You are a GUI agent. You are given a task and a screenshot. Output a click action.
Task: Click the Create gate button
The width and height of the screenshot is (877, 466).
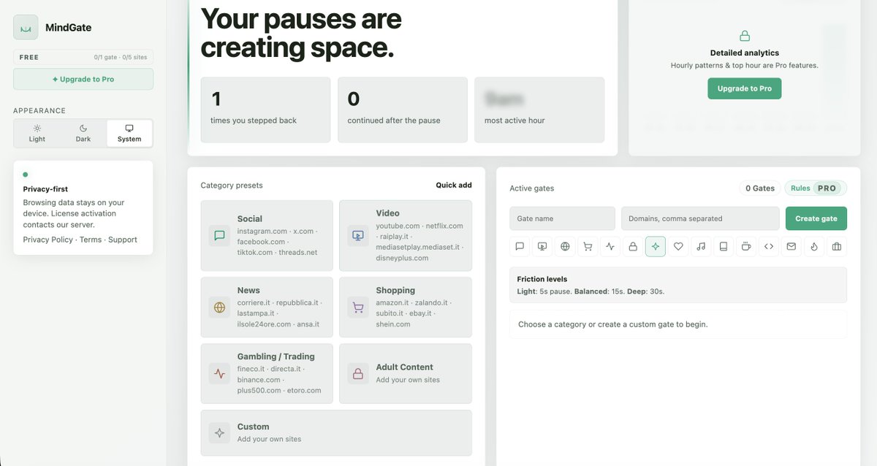pos(816,218)
